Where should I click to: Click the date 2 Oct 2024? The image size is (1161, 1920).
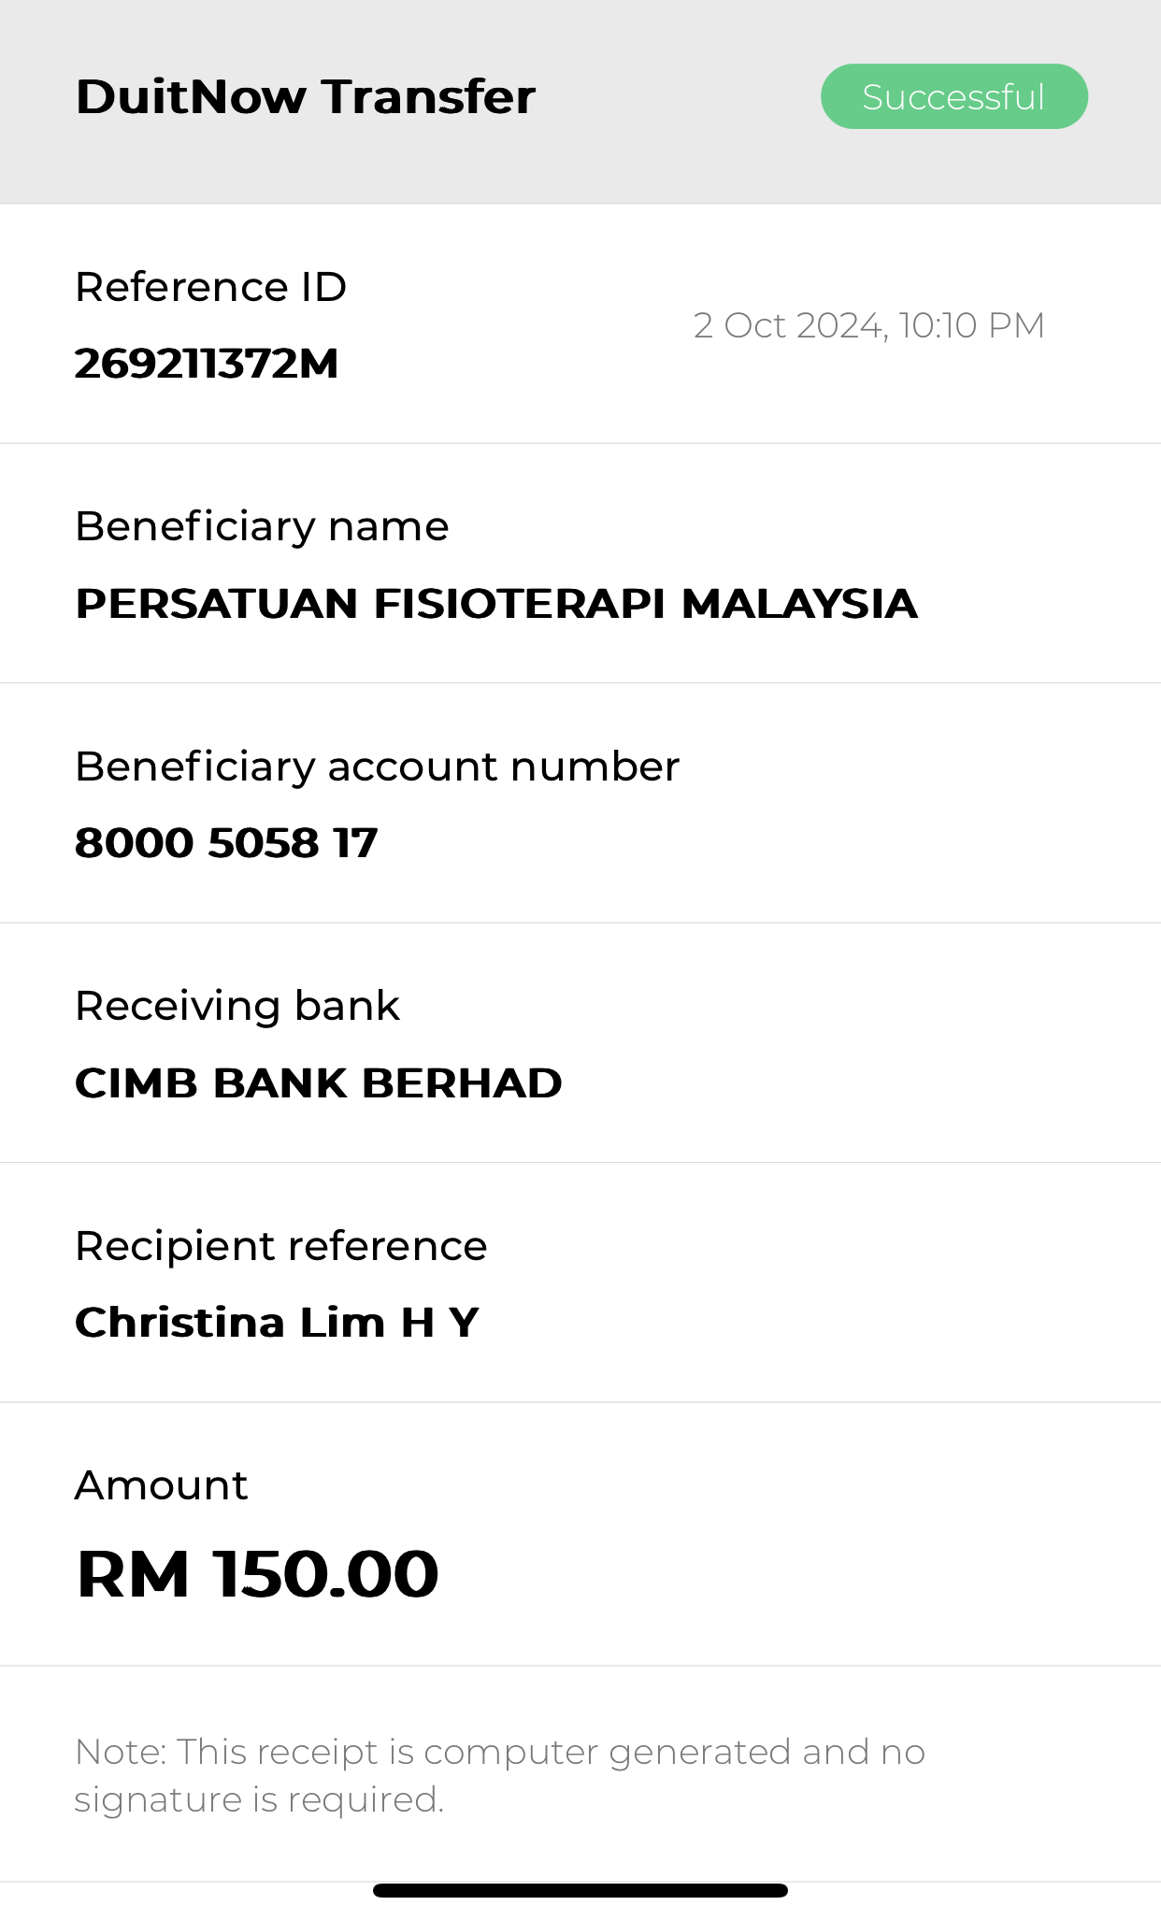[x=789, y=325]
